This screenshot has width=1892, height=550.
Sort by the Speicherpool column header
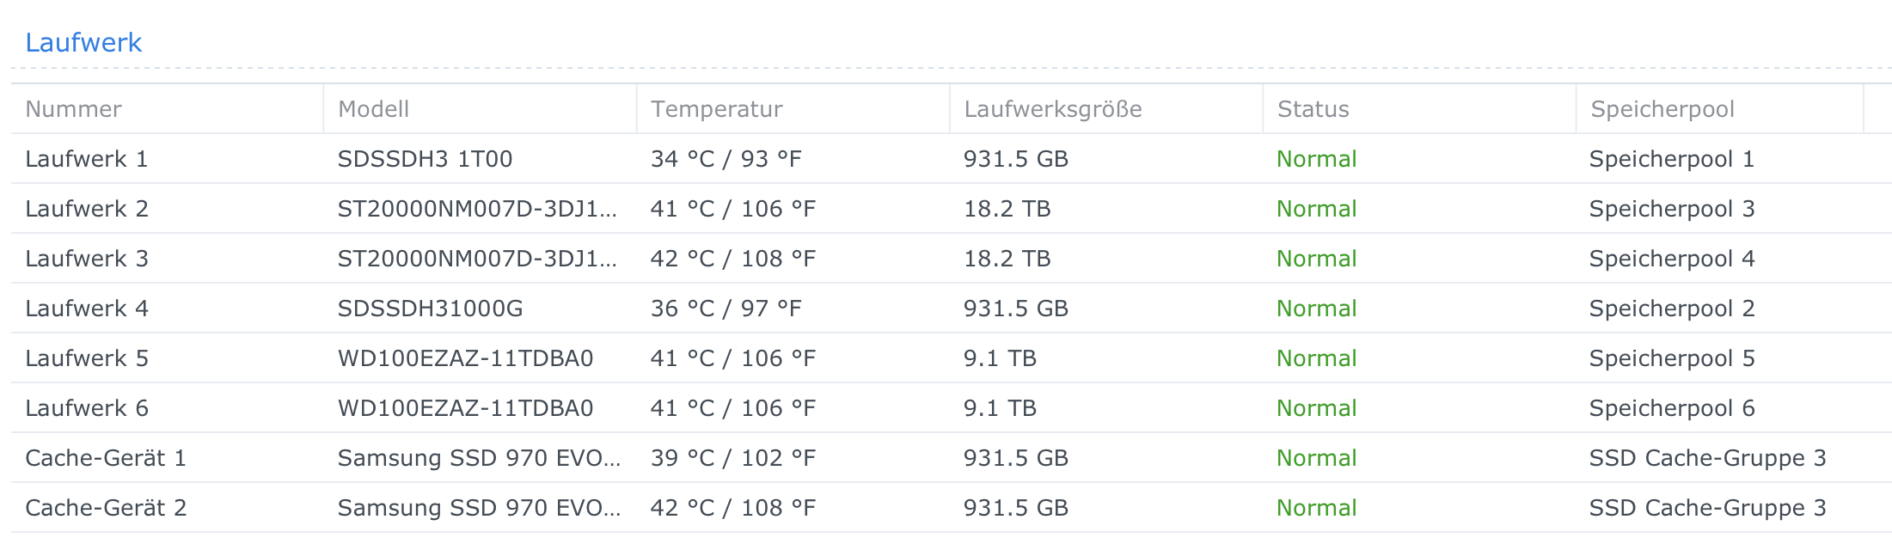[1662, 109]
